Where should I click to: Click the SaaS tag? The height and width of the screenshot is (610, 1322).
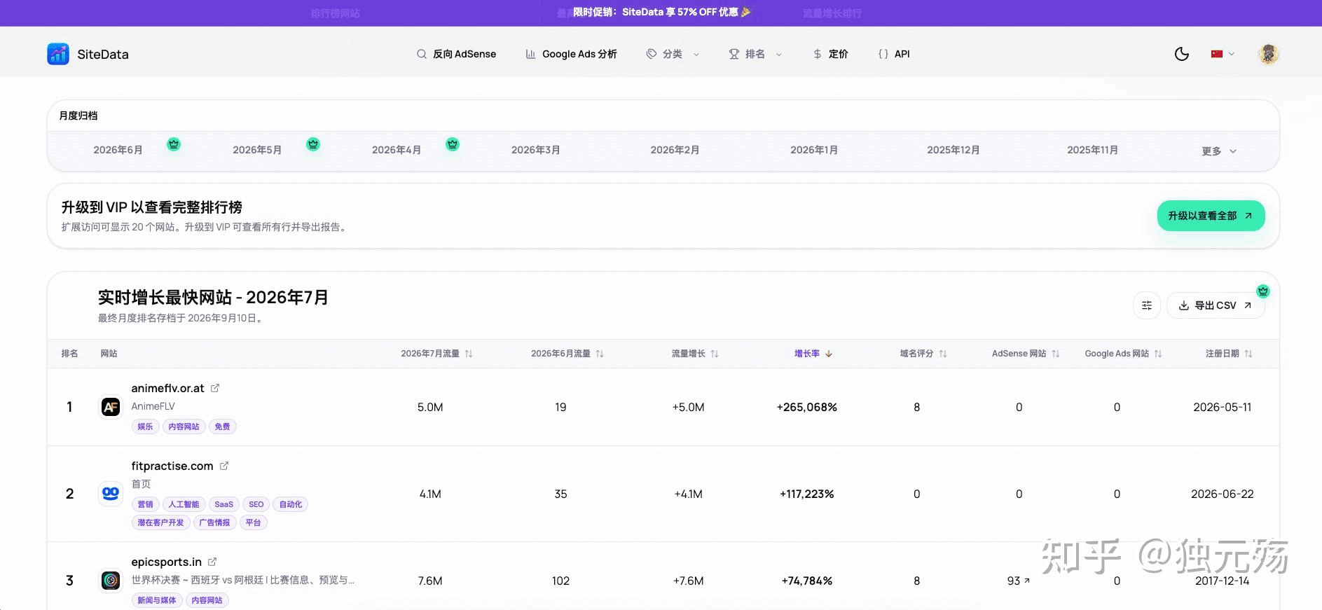[x=224, y=504]
